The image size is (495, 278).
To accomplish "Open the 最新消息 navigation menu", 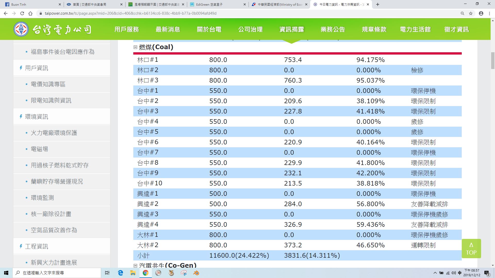I will coord(168,29).
